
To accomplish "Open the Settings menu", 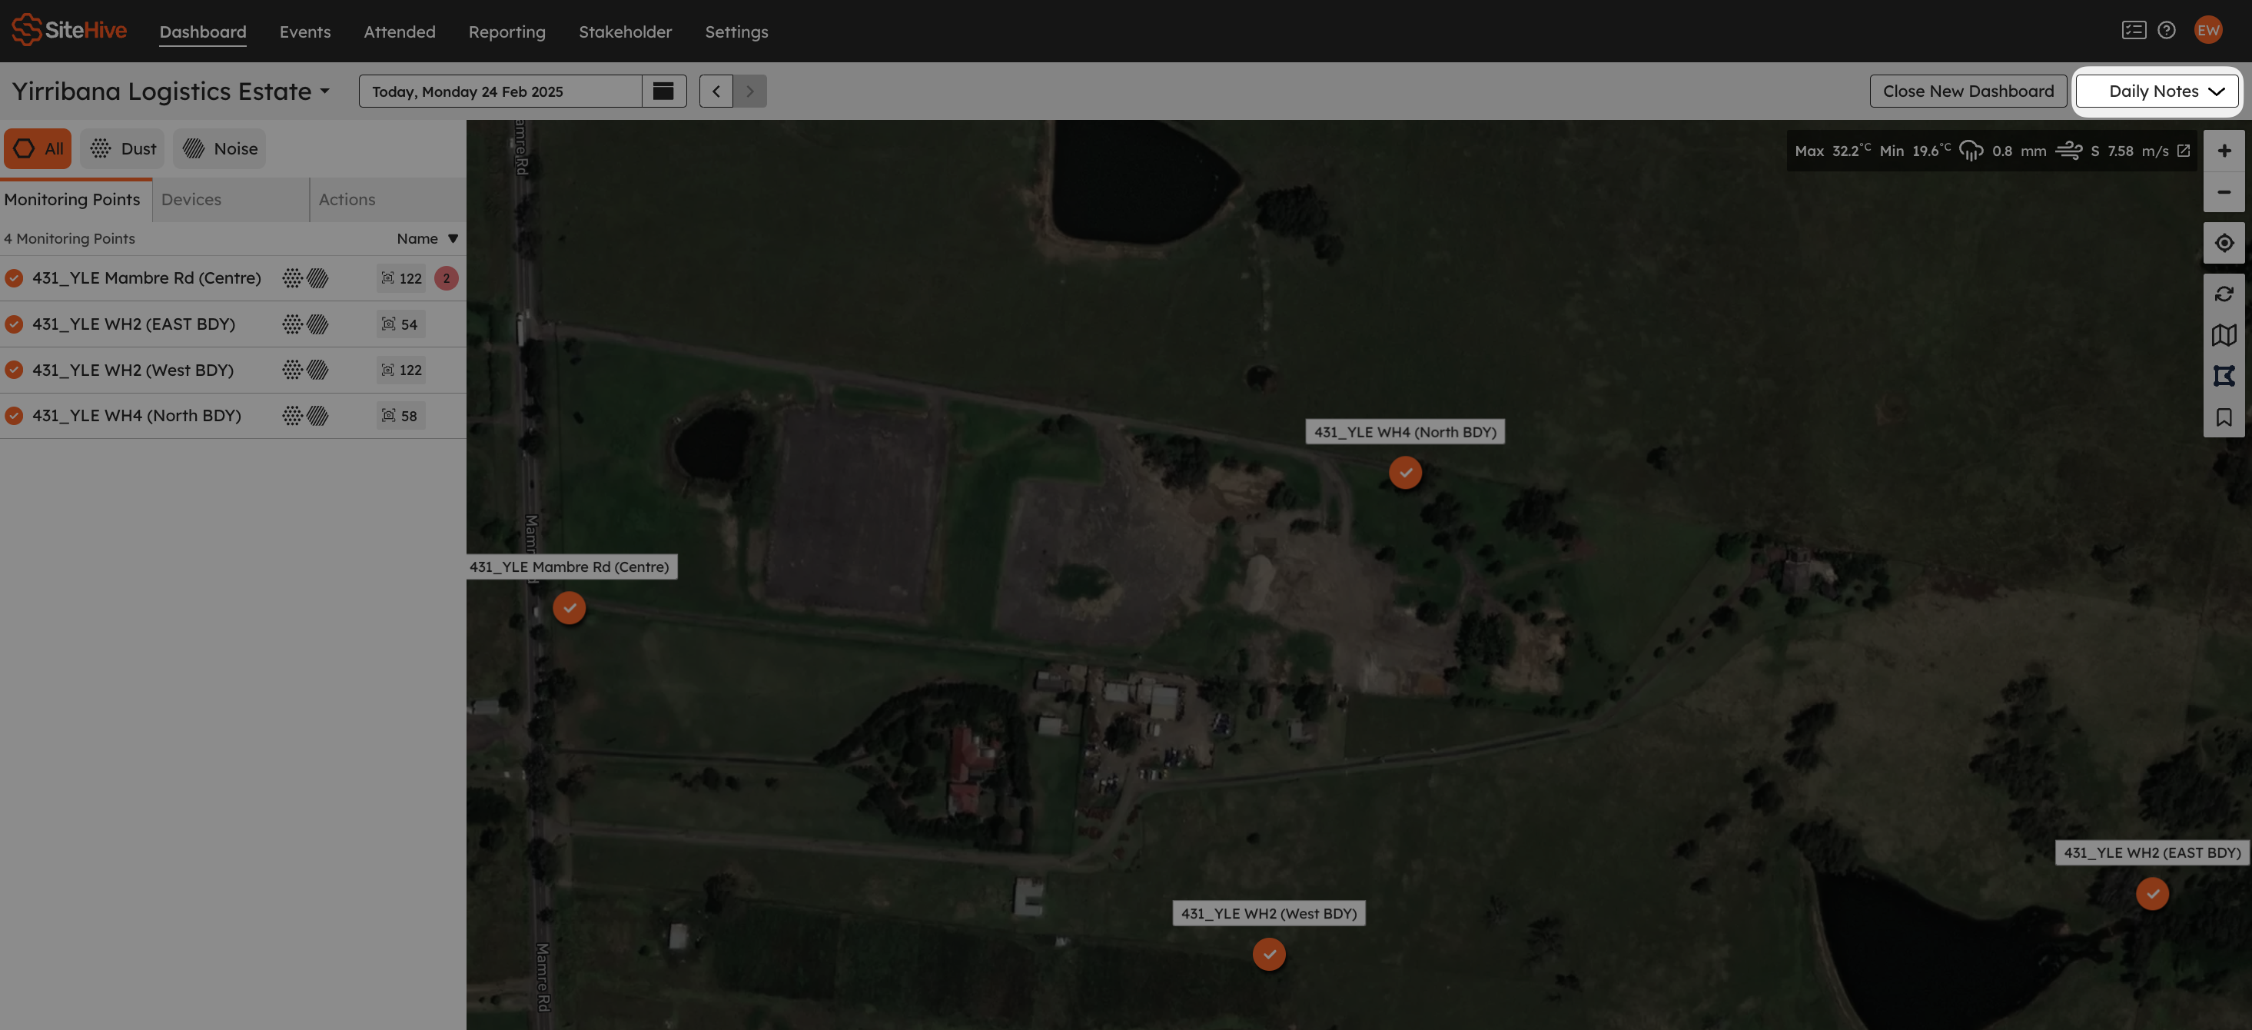I will 737,32.
